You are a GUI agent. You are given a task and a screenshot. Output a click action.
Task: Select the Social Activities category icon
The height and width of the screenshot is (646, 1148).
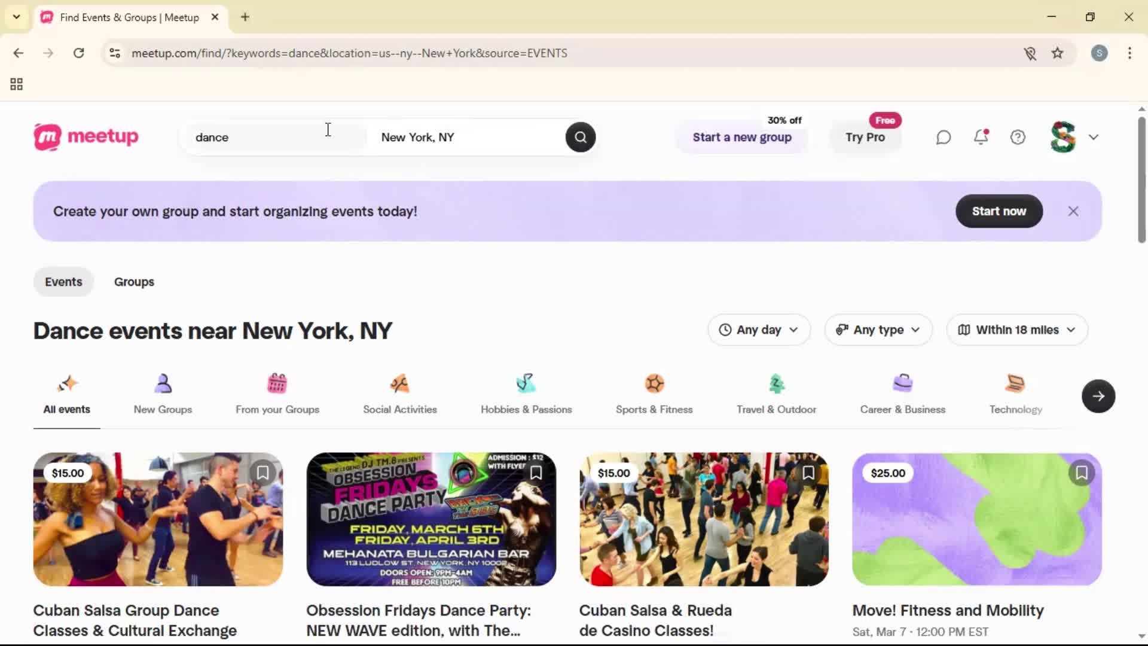(x=399, y=383)
